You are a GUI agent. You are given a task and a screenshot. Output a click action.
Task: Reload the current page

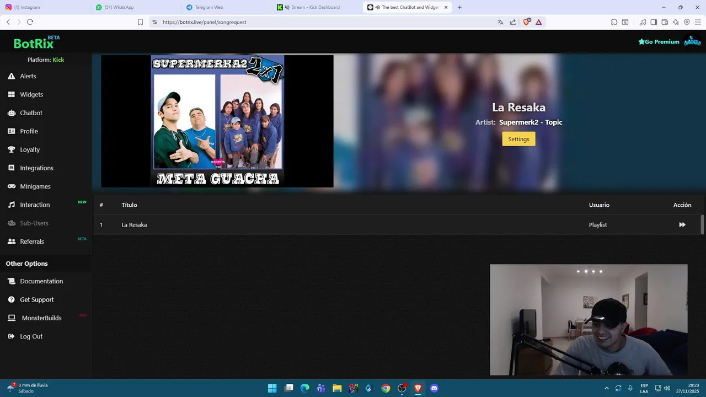[x=30, y=22]
